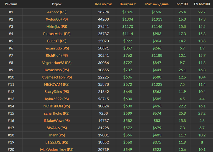The height and width of the screenshot is (152, 213).
Task: Select Vegetarian93 (PS) player name
Action: (57, 63)
